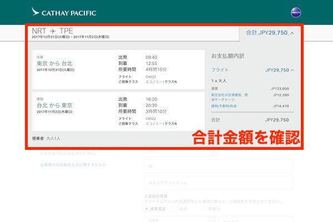Click the outbound date 2017年10月31日(火曜日)
The height and width of the screenshot is (222, 333).
[x=56, y=70]
